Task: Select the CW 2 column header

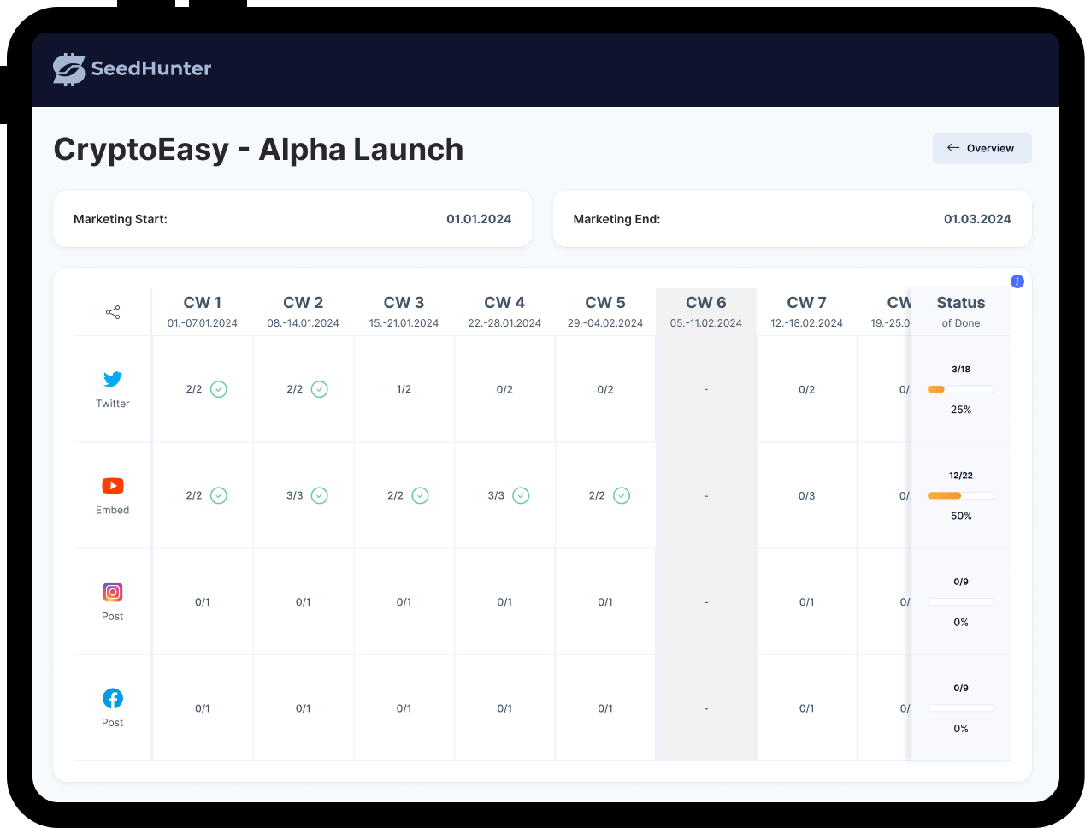Action: pos(304,311)
